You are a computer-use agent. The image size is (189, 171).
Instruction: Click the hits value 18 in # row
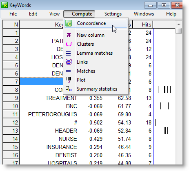[x=149, y=122]
